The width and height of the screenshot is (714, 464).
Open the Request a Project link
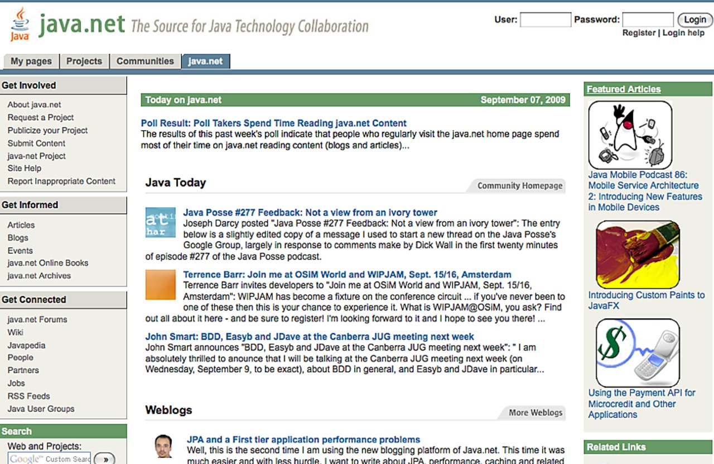click(41, 117)
